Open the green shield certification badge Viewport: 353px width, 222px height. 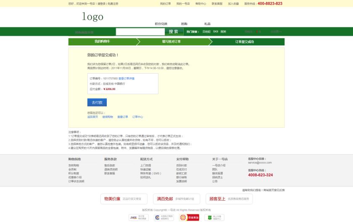tap(214, 217)
